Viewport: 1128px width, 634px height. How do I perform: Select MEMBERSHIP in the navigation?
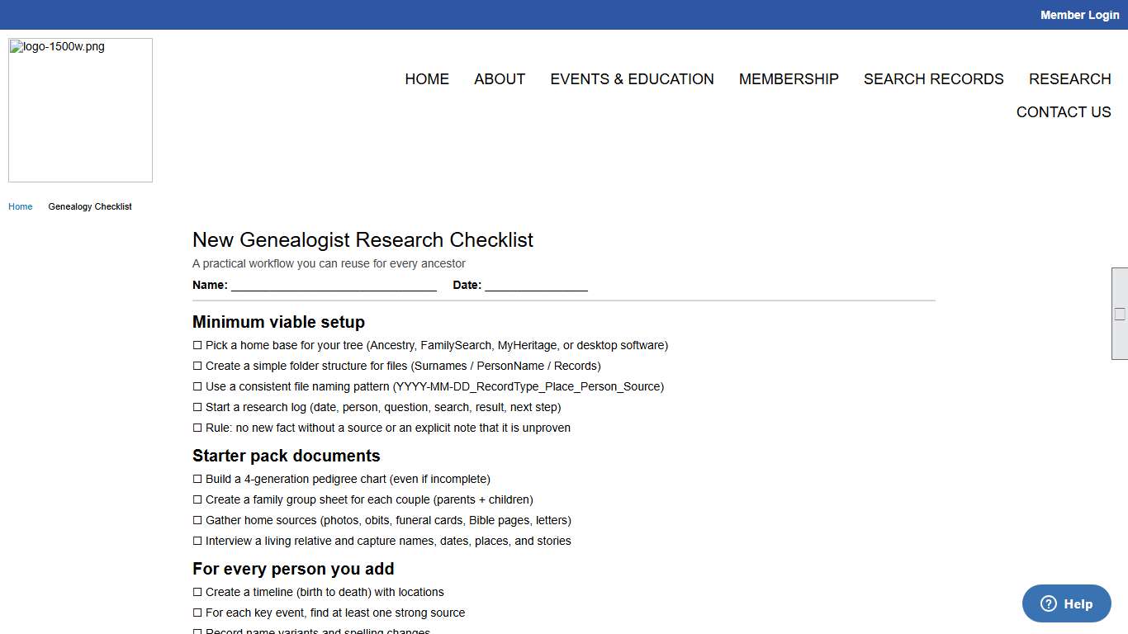(789, 78)
